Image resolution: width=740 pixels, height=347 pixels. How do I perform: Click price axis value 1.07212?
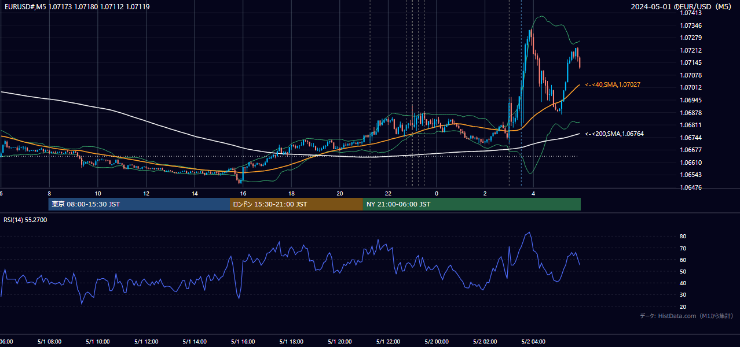point(691,50)
